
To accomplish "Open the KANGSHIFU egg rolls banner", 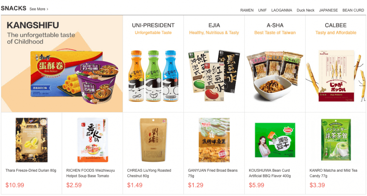I will [x=62, y=64].
